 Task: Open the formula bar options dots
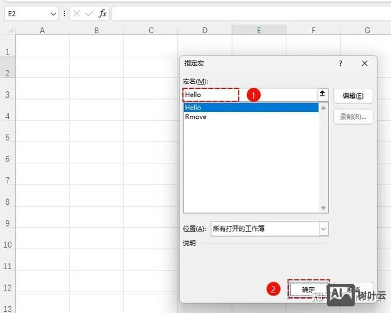point(64,13)
